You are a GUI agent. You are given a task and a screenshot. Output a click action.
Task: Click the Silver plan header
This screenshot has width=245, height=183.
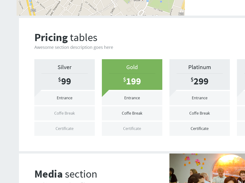pyautogui.click(x=64, y=67)
